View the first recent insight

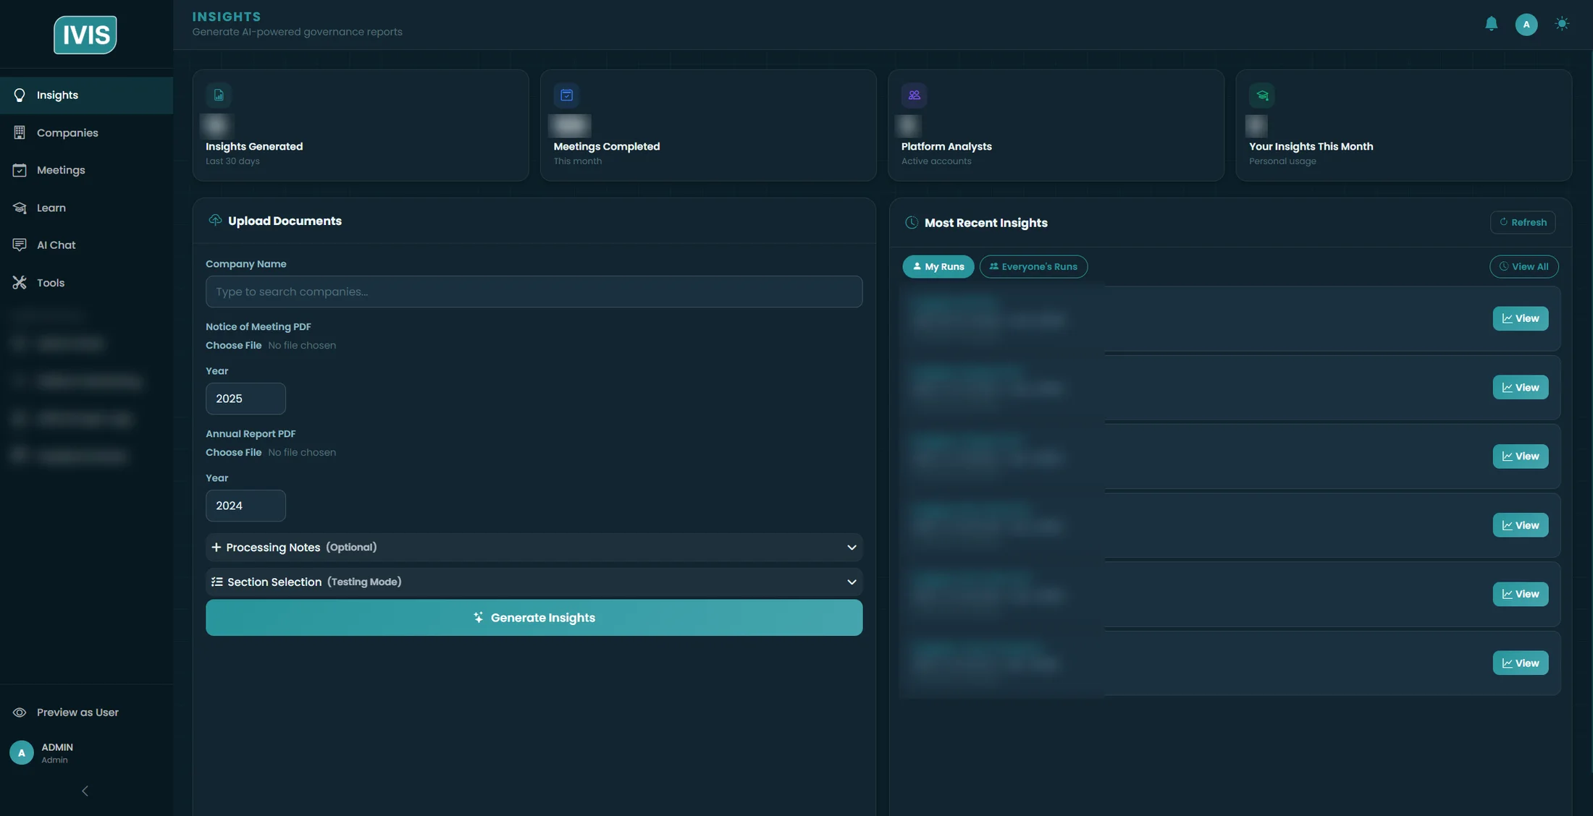click(x=1520, y=318)
